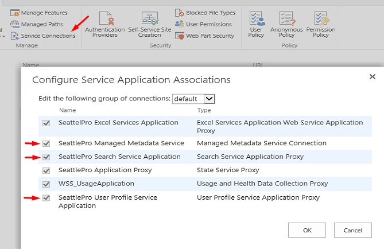The height and width of the screenshot is (249, 384).
Task: Click the Service Connections label
Action: (48, 36)
